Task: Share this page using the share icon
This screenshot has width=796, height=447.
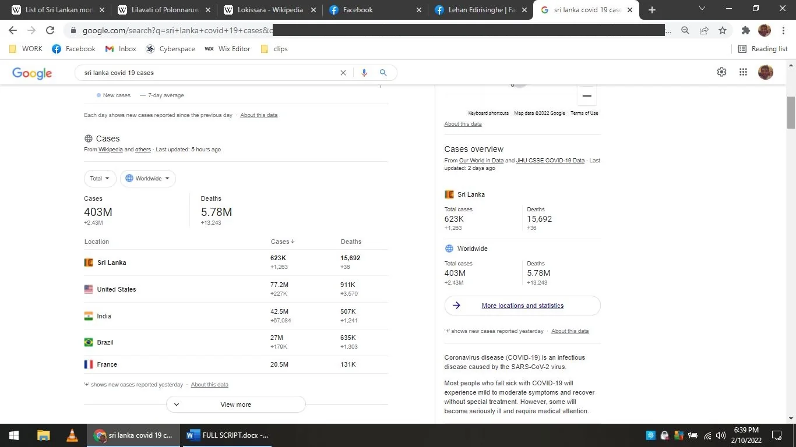Action: (704, 30)
